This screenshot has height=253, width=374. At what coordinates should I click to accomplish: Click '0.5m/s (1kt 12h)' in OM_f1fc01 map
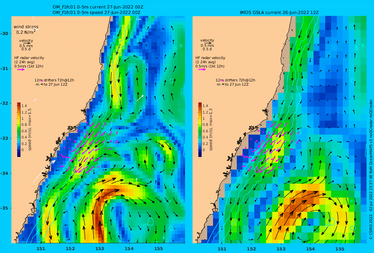coord(29,66)
